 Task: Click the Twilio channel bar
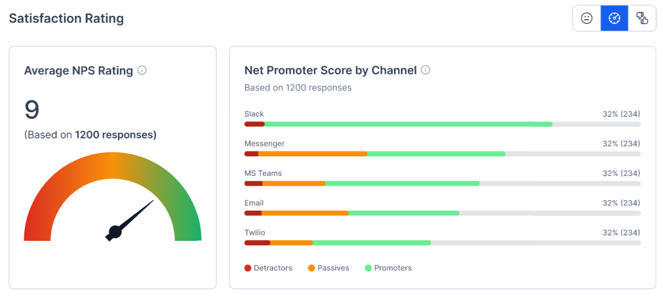pyautogui.click(x=442, y=243)
